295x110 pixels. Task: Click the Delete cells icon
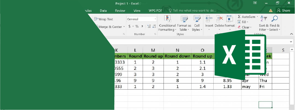(x=219, y=19)
